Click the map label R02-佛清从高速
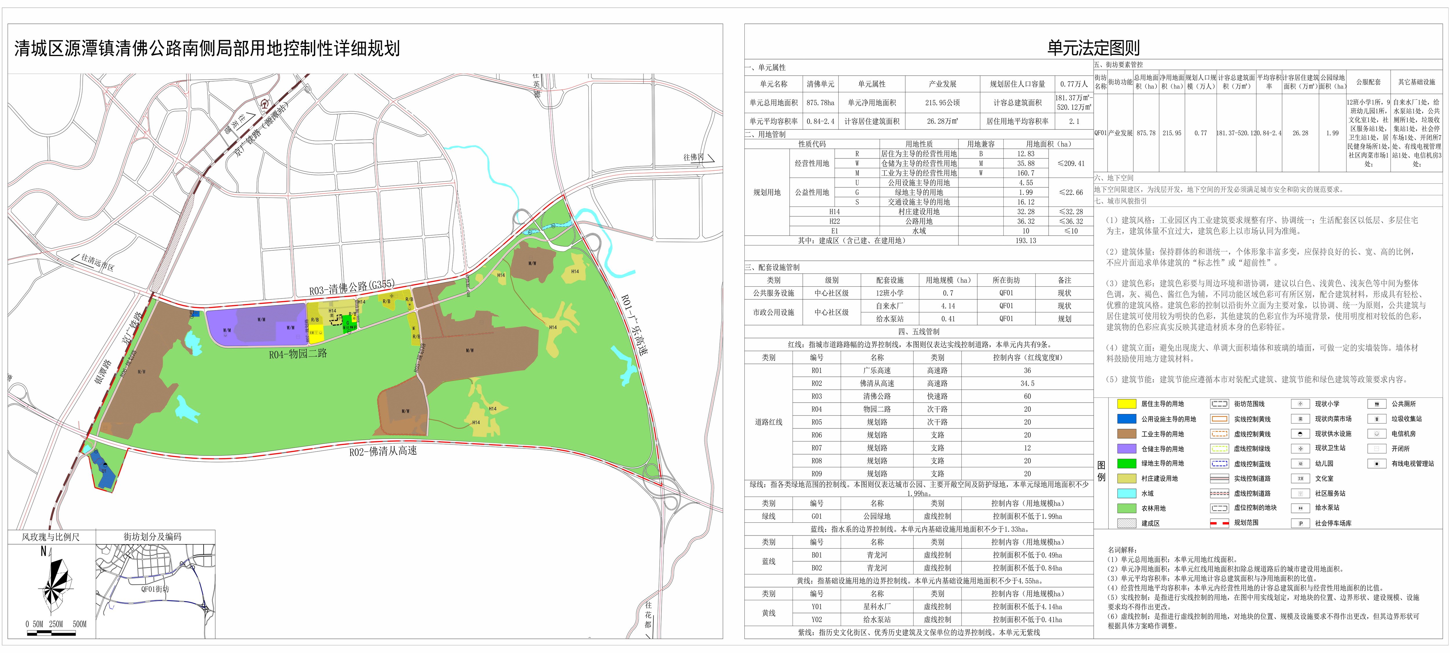Image resolution: width=1450 pixels, height=653 pixels. pyautogui.click(x=383, y=451)
